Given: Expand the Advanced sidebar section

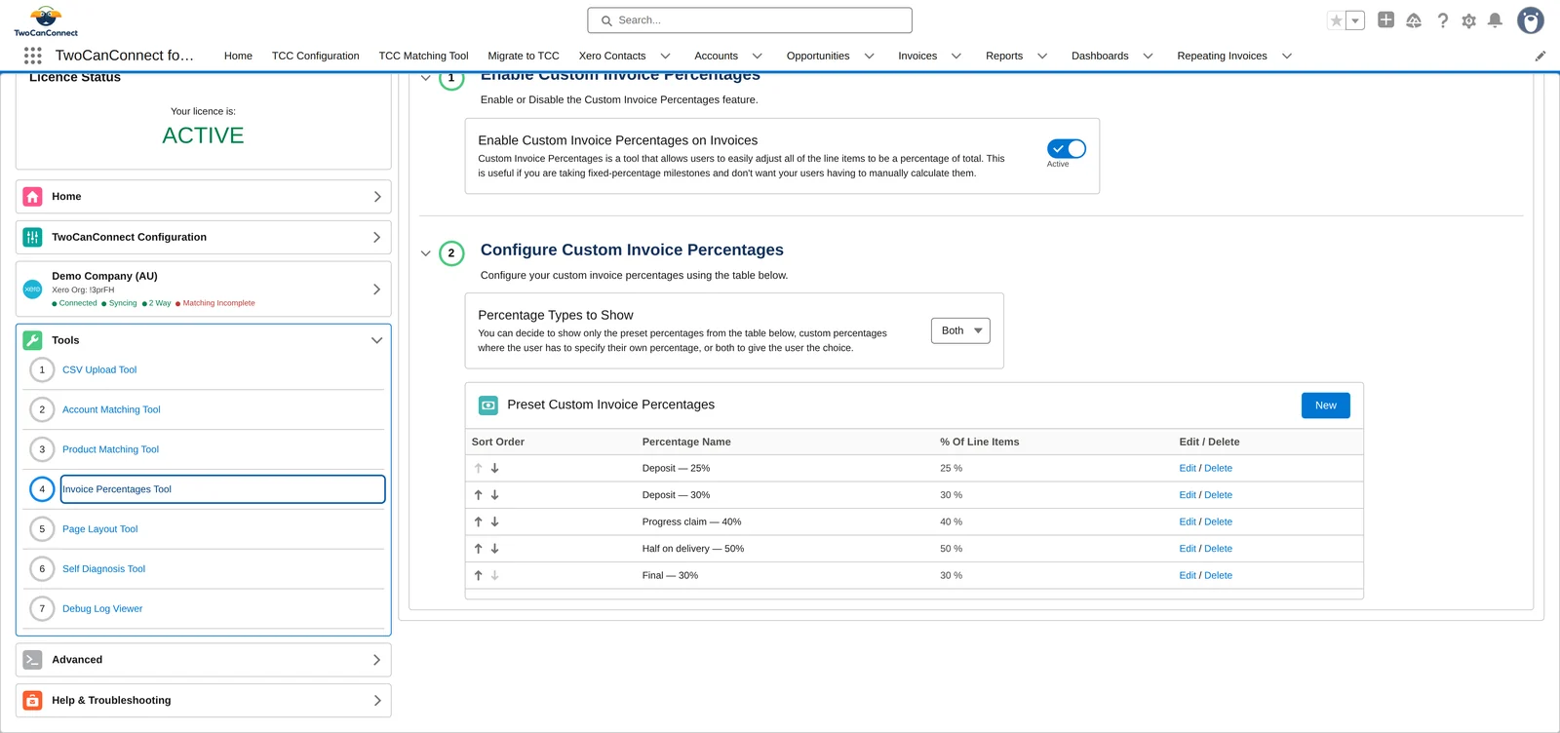Looking at the screenshot, I should click(x=376, y=660).
